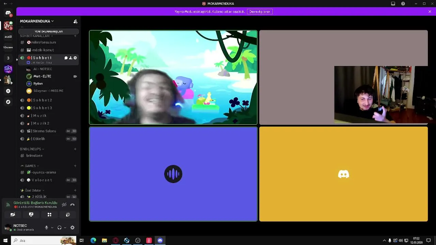Image resolution: width=436 pixels, height=245 pixels.
Task: Open soundboard icon in voice panel
Action: coord(68,215)
